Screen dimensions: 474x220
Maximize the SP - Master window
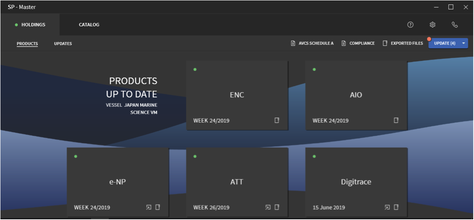click(x=451, y=7)
